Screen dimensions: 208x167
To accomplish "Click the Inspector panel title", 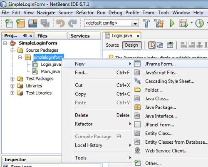I will tap(15, 160).
